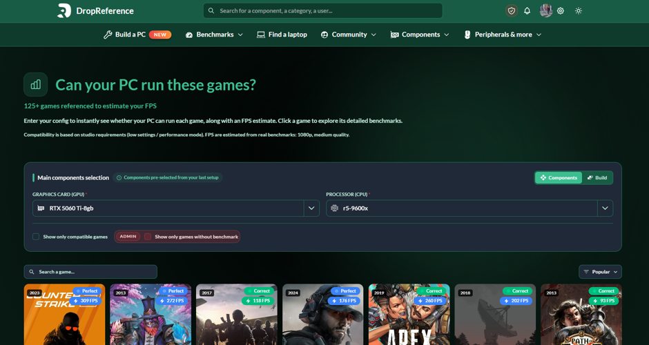
Task: Click the CPU chip icon in processor field
Action: [x=334, y=208]
